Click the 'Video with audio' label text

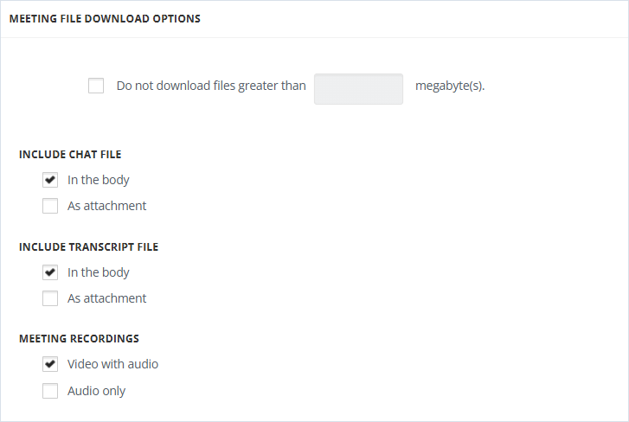pos(112,364)
